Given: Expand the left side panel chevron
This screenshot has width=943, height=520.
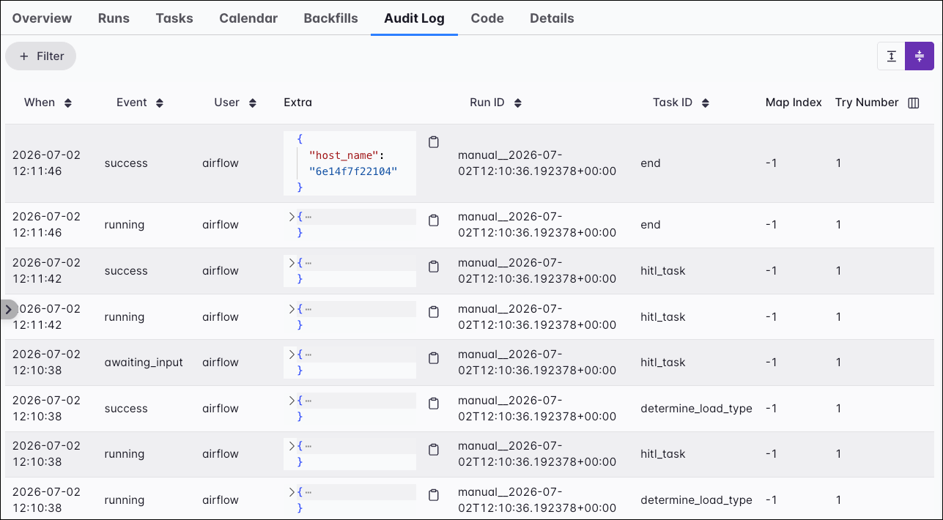Looking at the screenshot, I should (8, 310).
